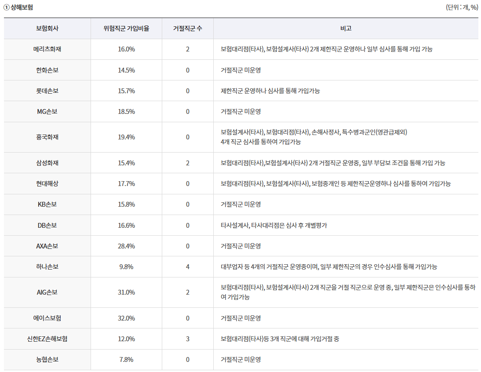
Task: Select the 메리츠화재 company cell
Action: (x=47, y=49)
